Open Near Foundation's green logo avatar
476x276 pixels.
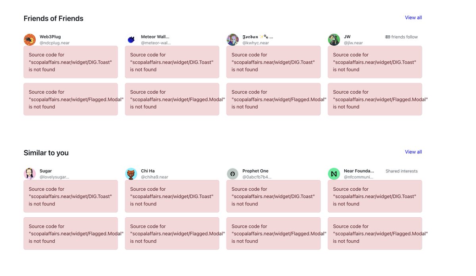tap(334, 174)
